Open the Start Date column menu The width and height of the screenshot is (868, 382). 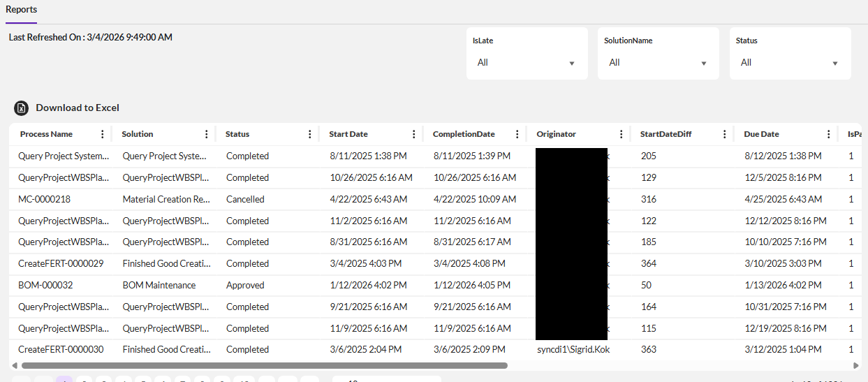(x=414, y=134)
